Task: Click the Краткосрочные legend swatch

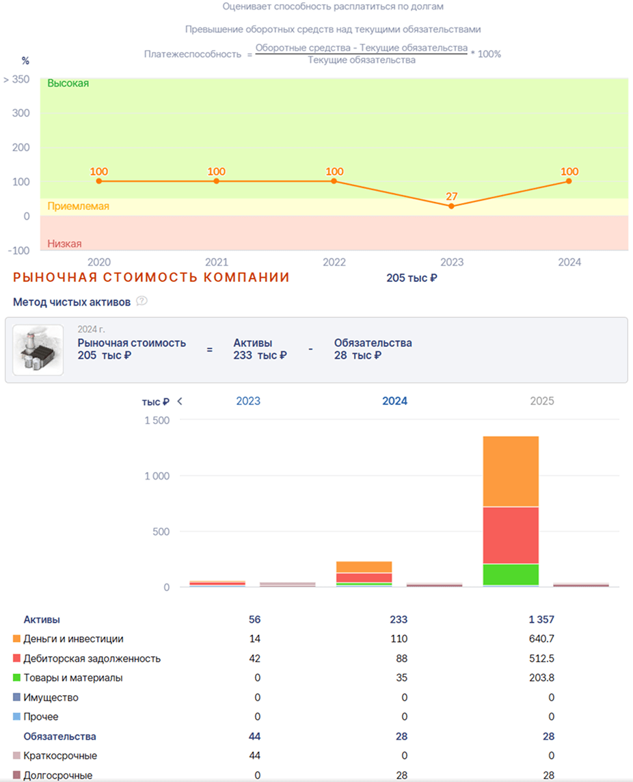Action: point(16,755)
